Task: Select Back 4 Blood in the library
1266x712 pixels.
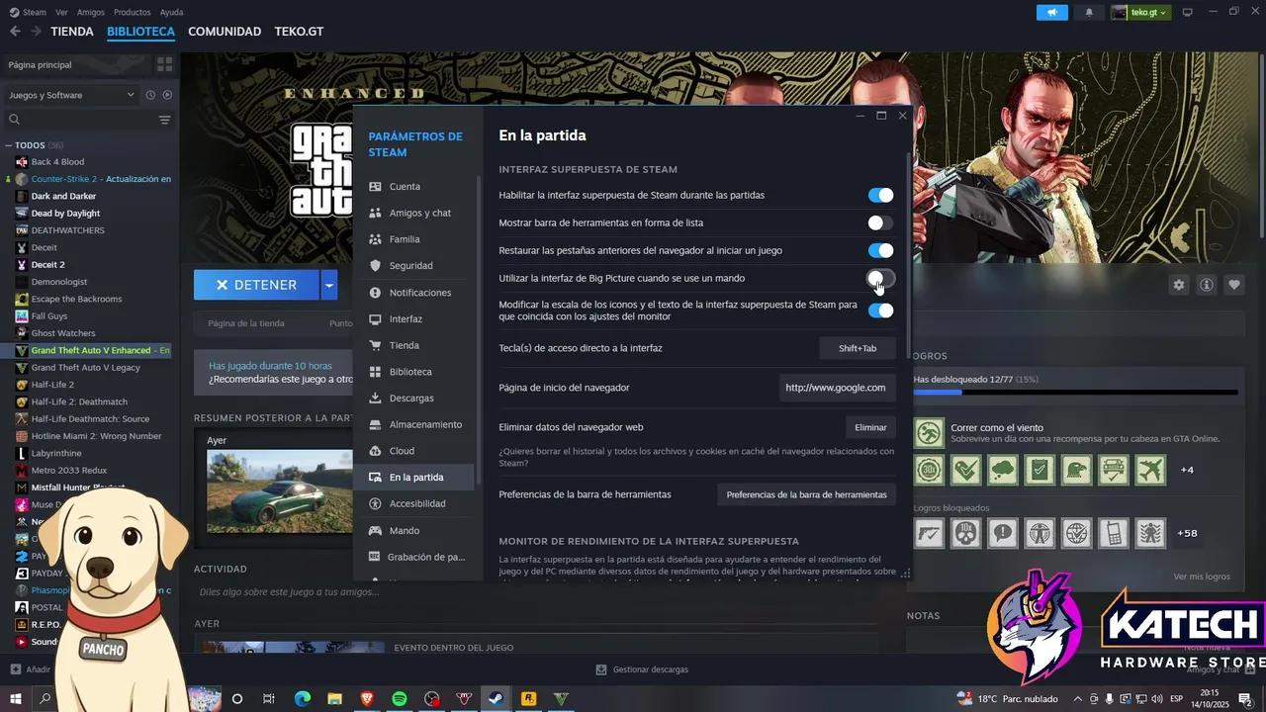Action: click(57, 161)
